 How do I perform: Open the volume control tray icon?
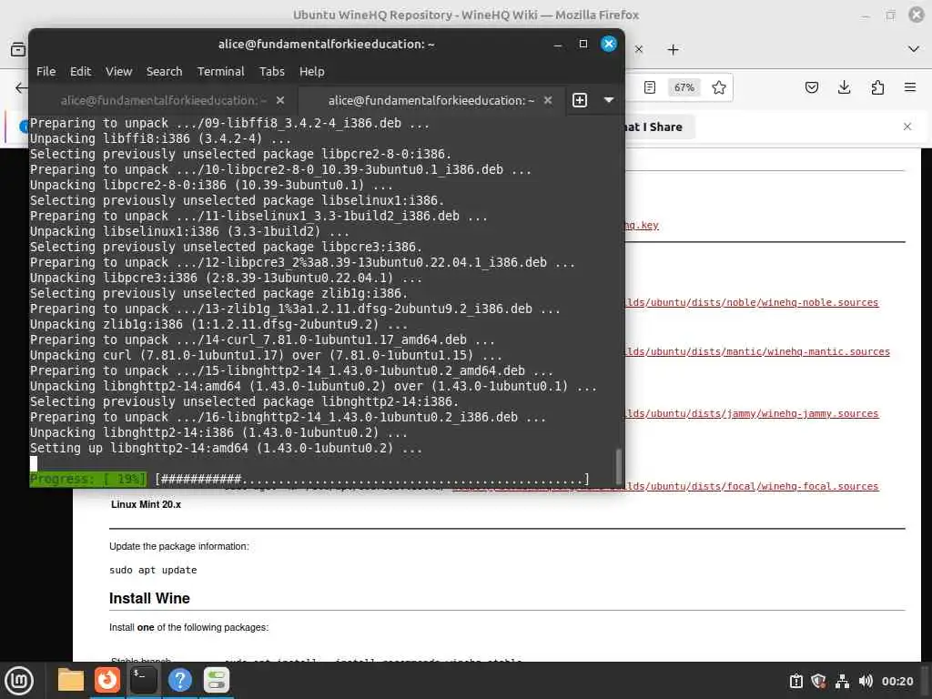click(x=866, y=681)
